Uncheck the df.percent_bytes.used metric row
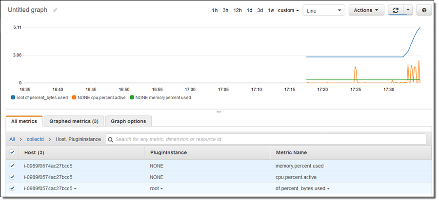 click(12, 188)
